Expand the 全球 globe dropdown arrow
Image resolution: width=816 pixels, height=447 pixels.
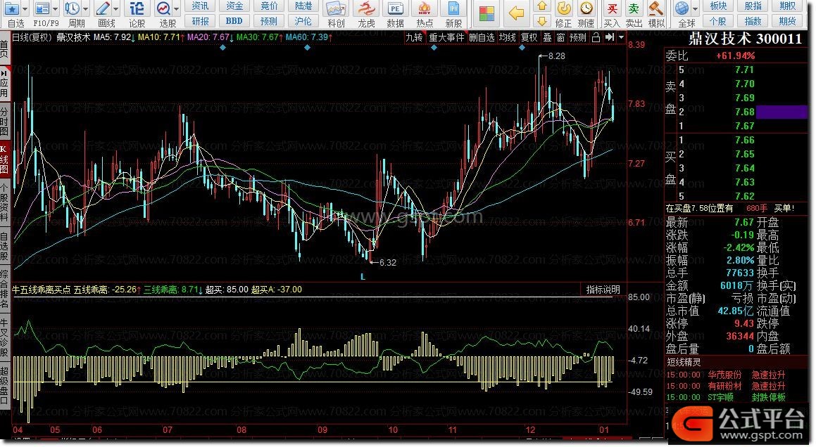[695, 9]
